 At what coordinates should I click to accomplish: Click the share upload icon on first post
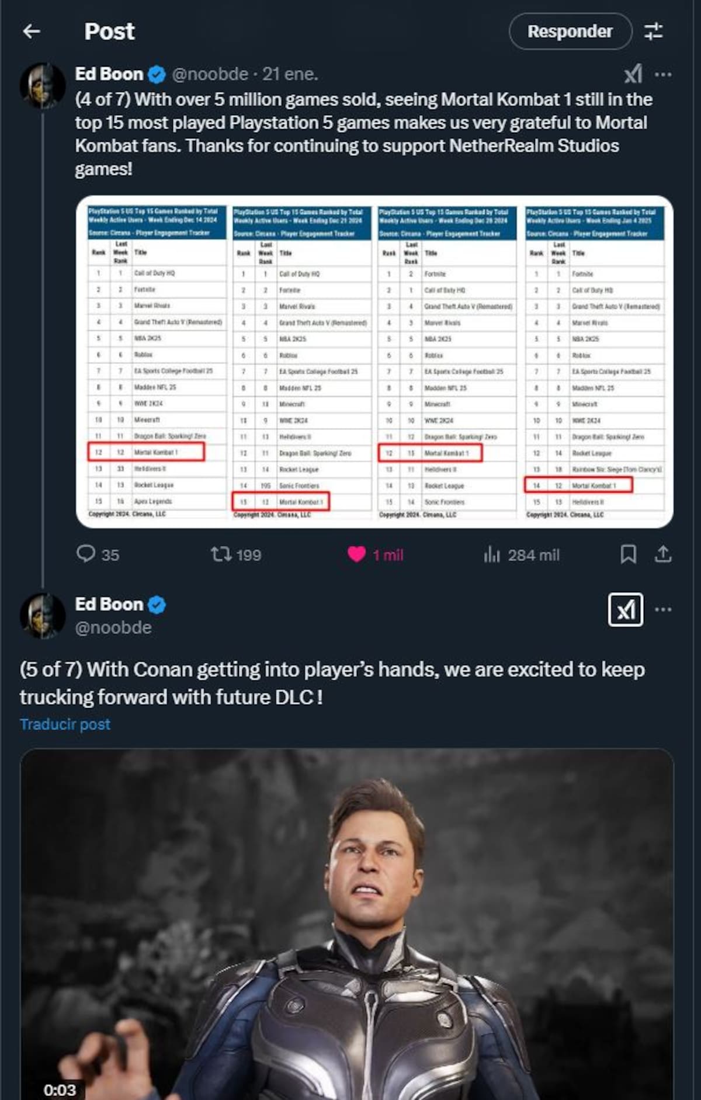click(663, 554)
